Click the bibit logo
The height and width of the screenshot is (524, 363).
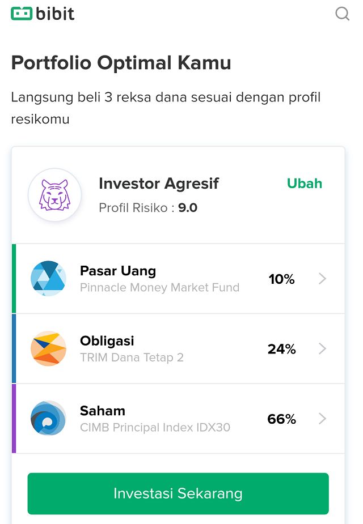click(x=43, y=13)
